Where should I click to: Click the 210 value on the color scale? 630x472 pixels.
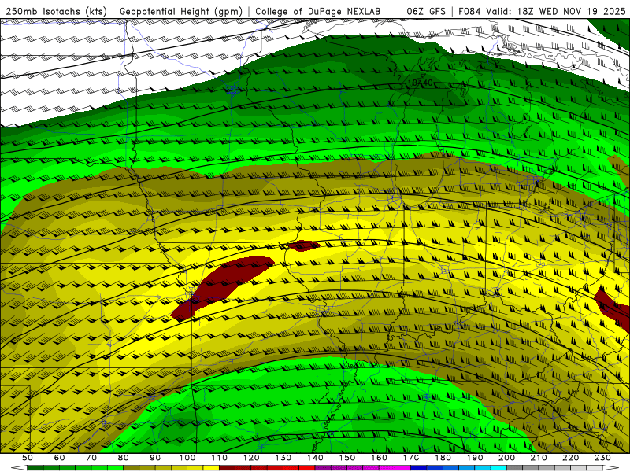click(539, 458)
